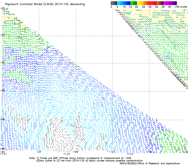Click the dark purple 45-50 knots legend segment
This screenshot has width=188, height=165.
173,3
